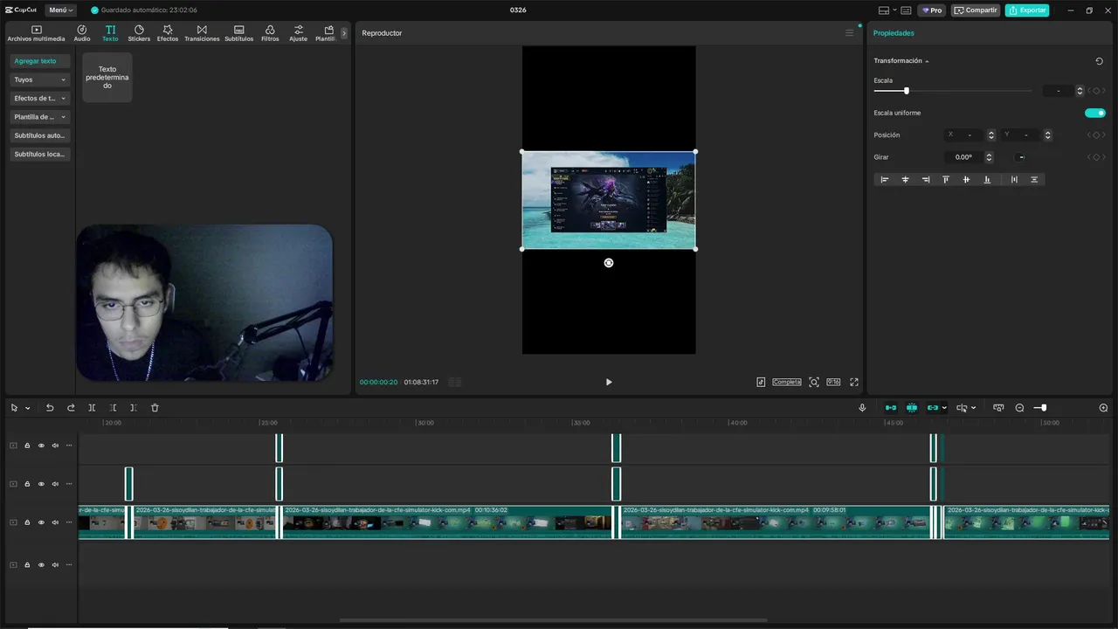Click the Compartir button
This screenshot has width=1118, height=629.
click(x=976, y=10)
